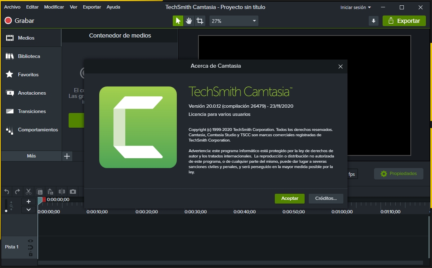Open the Transiciones panel
This screenshot has height=268, width=432.
31,111
